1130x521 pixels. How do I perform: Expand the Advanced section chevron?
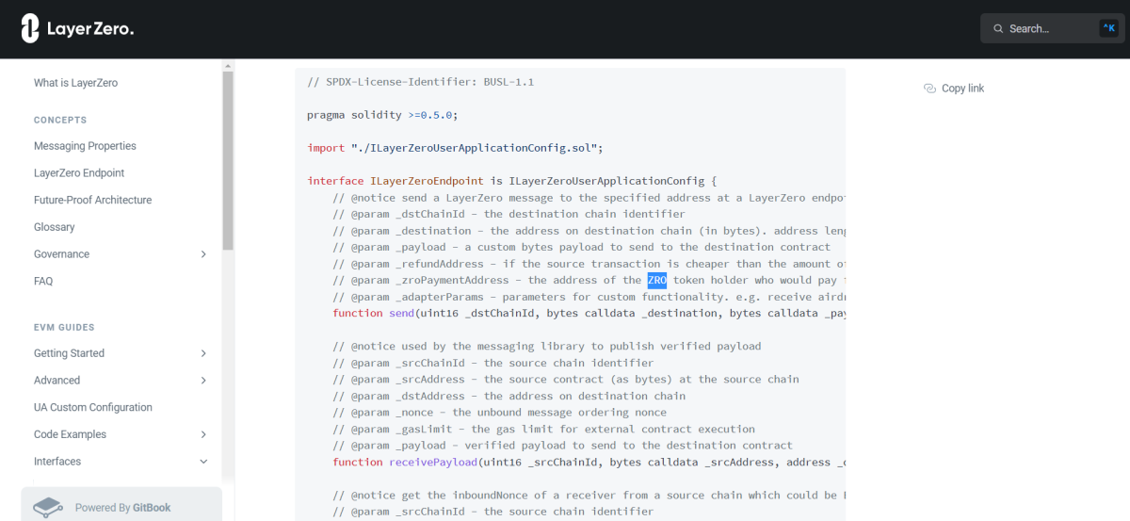pyautogui.click(x=203, y=381)
